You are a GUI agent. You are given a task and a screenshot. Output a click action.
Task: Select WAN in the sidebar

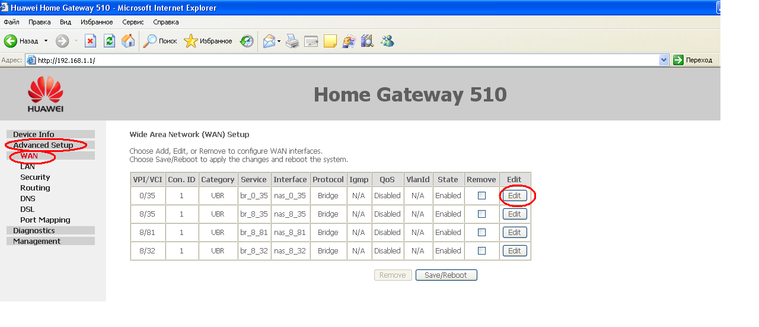(x=29, y=155)
